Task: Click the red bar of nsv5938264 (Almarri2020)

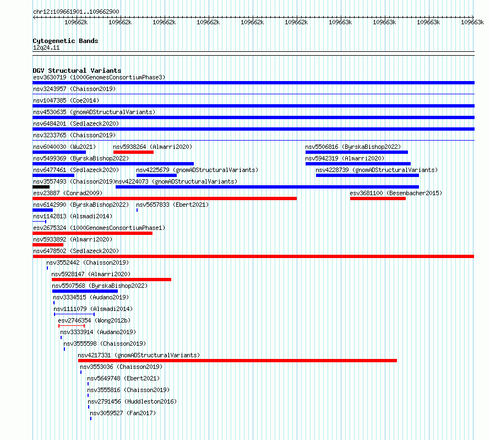Action: tap(133, 152)
